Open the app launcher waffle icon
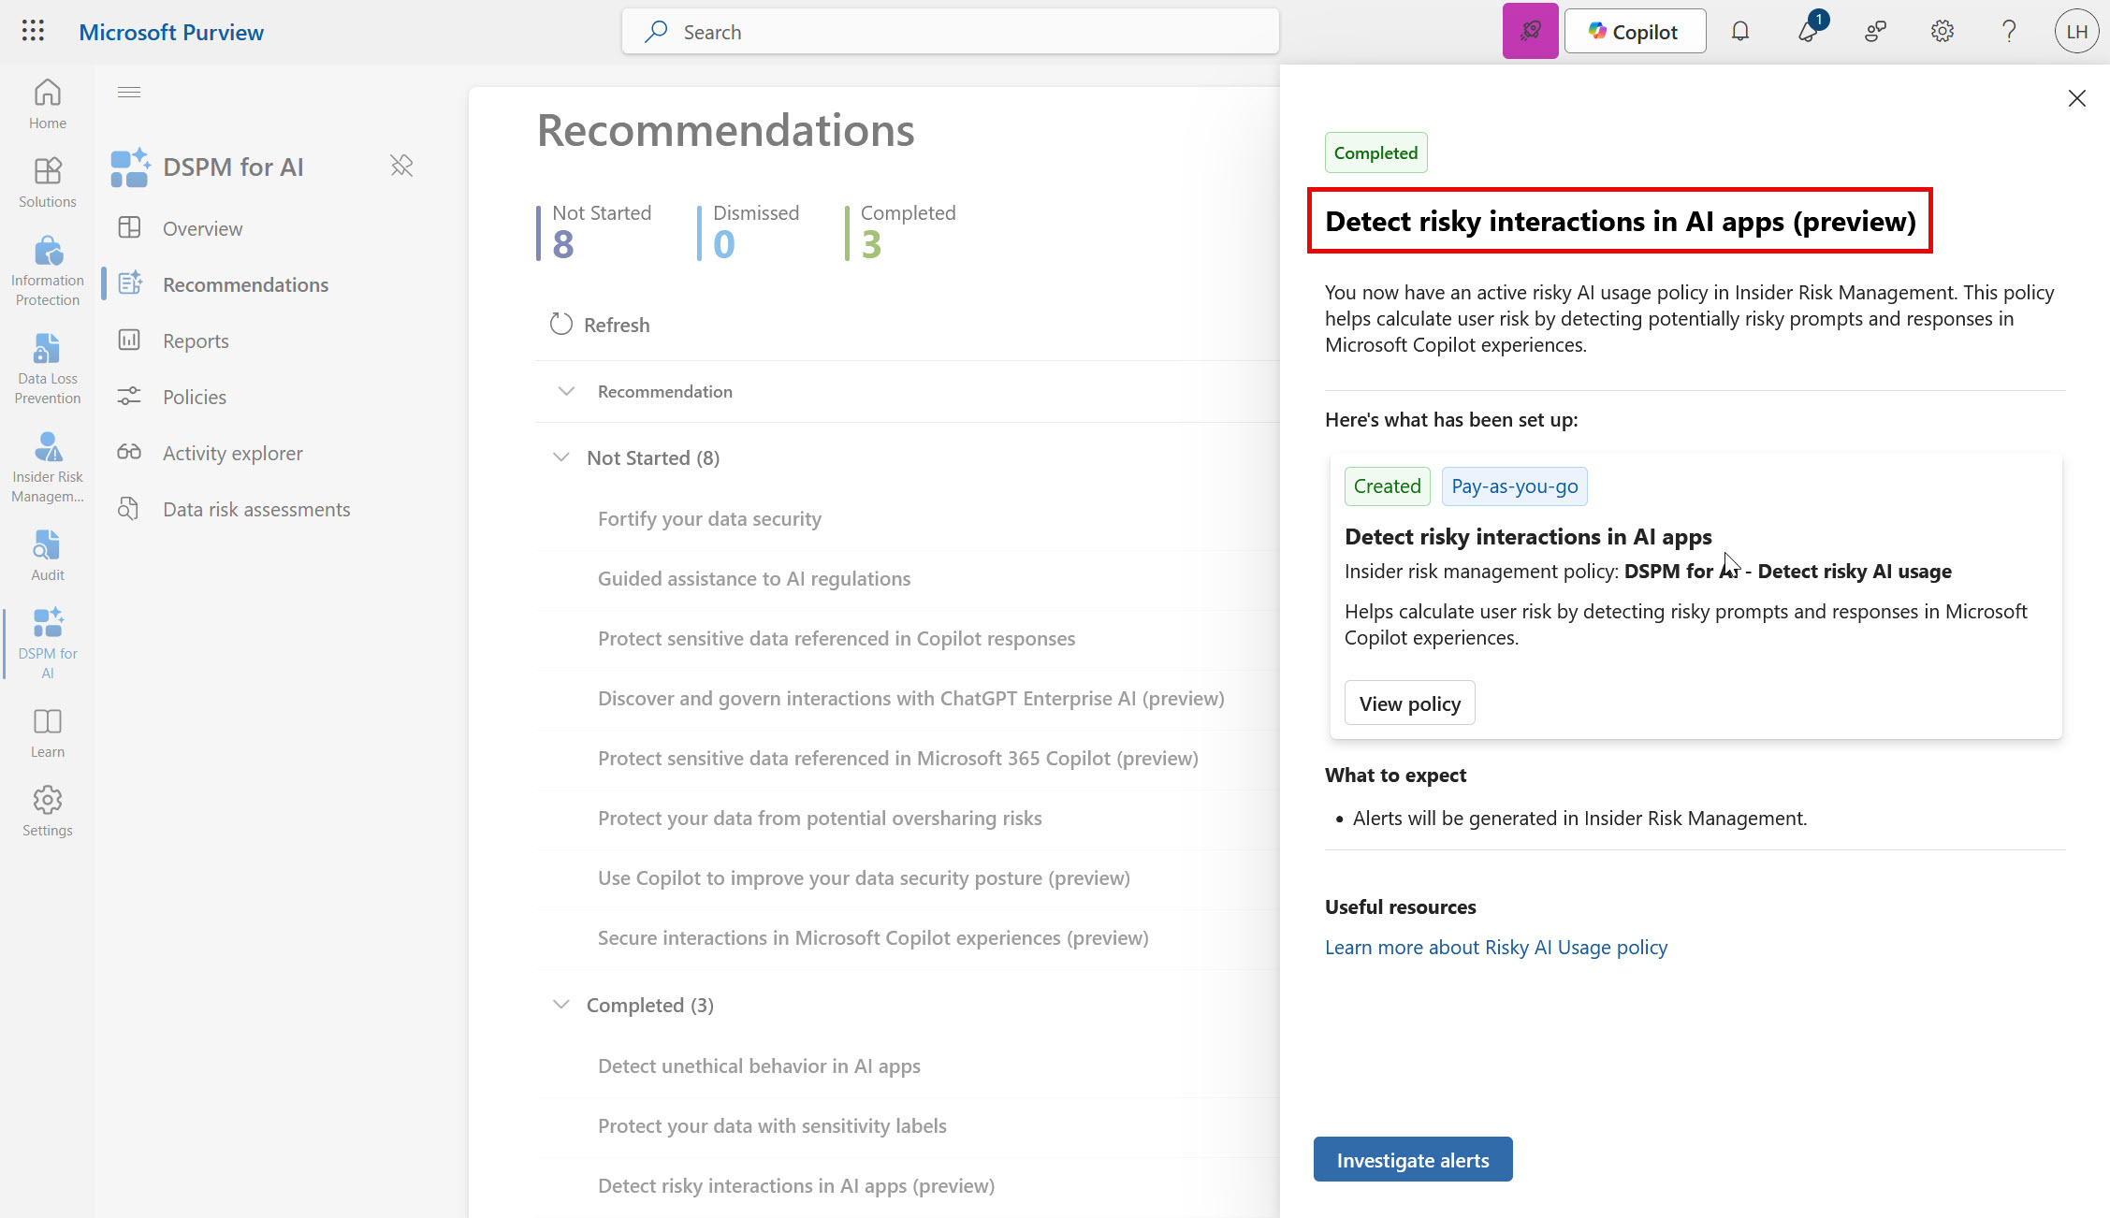This screenshot has height=1218, width=2110. tap(33, 31)
